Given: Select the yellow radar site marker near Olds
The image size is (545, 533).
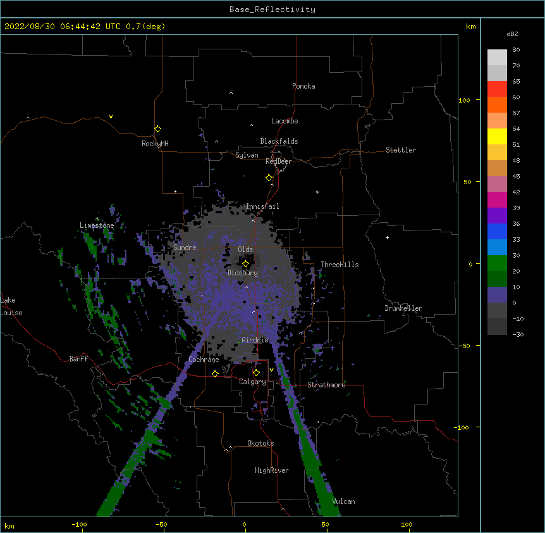Looking at the screenshot, I should pos(245,263).
